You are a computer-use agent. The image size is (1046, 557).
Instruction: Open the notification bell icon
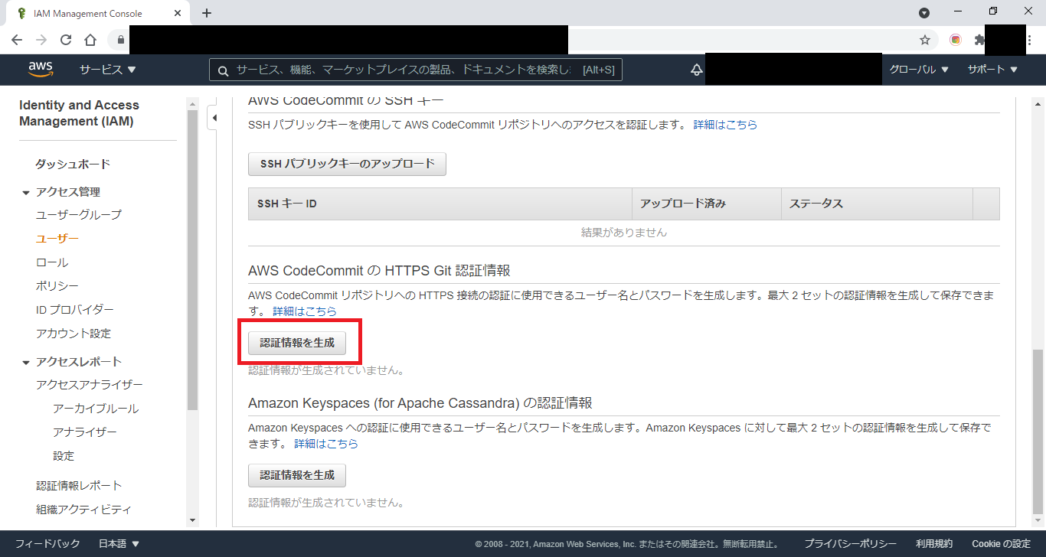(695, 70)
